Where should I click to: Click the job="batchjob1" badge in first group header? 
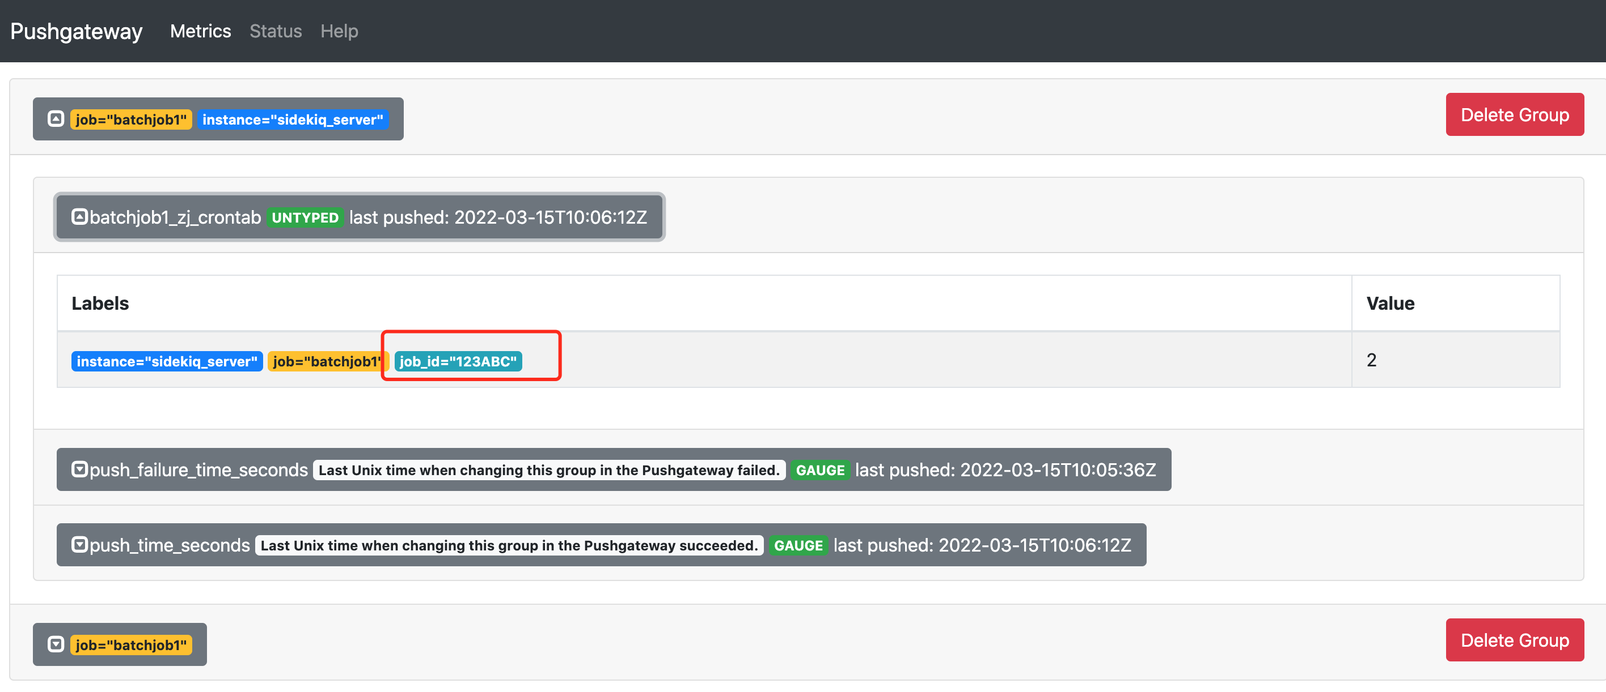(131, 119)
